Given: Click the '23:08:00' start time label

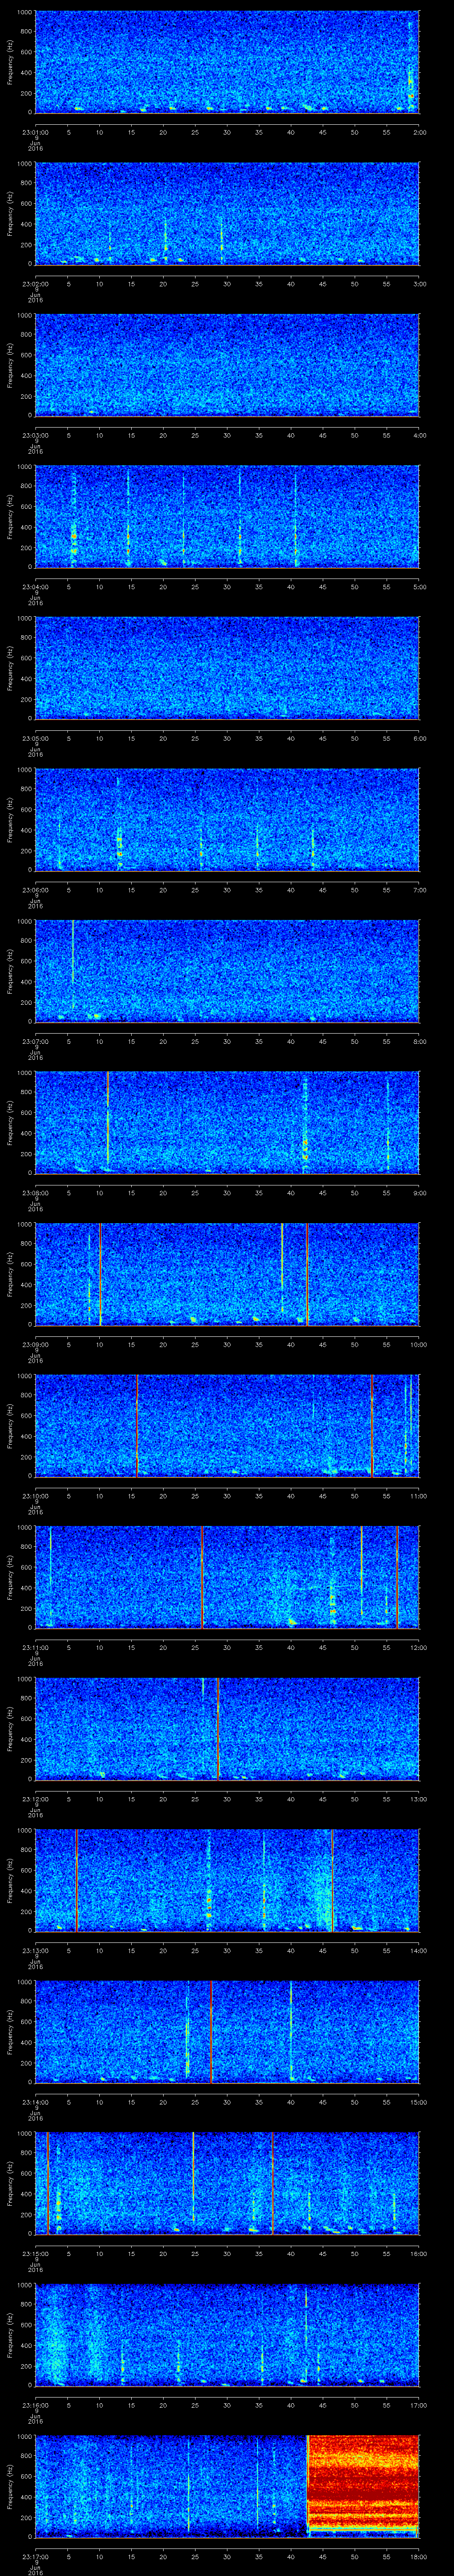Looking at the screenshot, I should click(x=35, y=1192).
